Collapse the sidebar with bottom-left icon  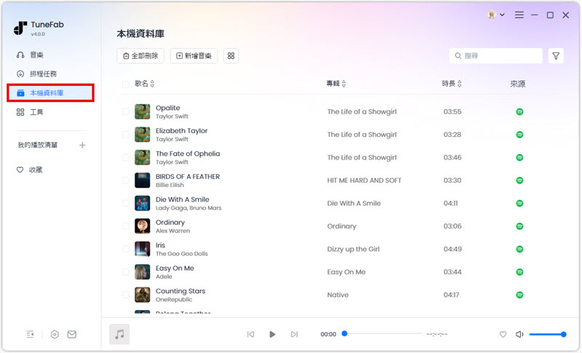[x=30, y=335]
